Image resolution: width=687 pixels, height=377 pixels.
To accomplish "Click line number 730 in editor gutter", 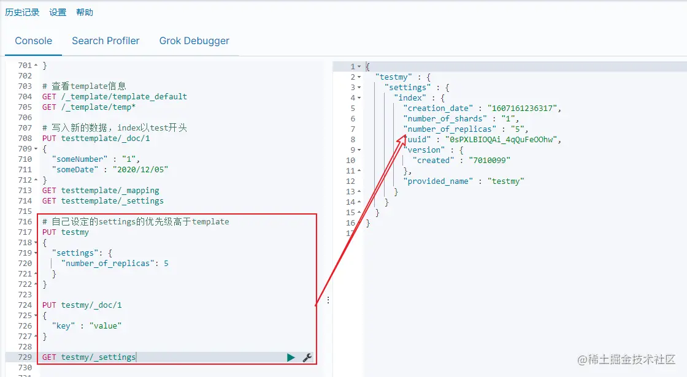I will [25, 368].
